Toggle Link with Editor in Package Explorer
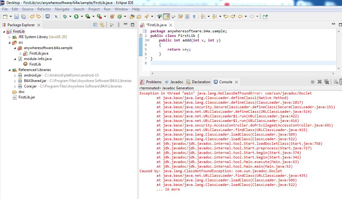This screenshot has height=199, width=342. 102,25
